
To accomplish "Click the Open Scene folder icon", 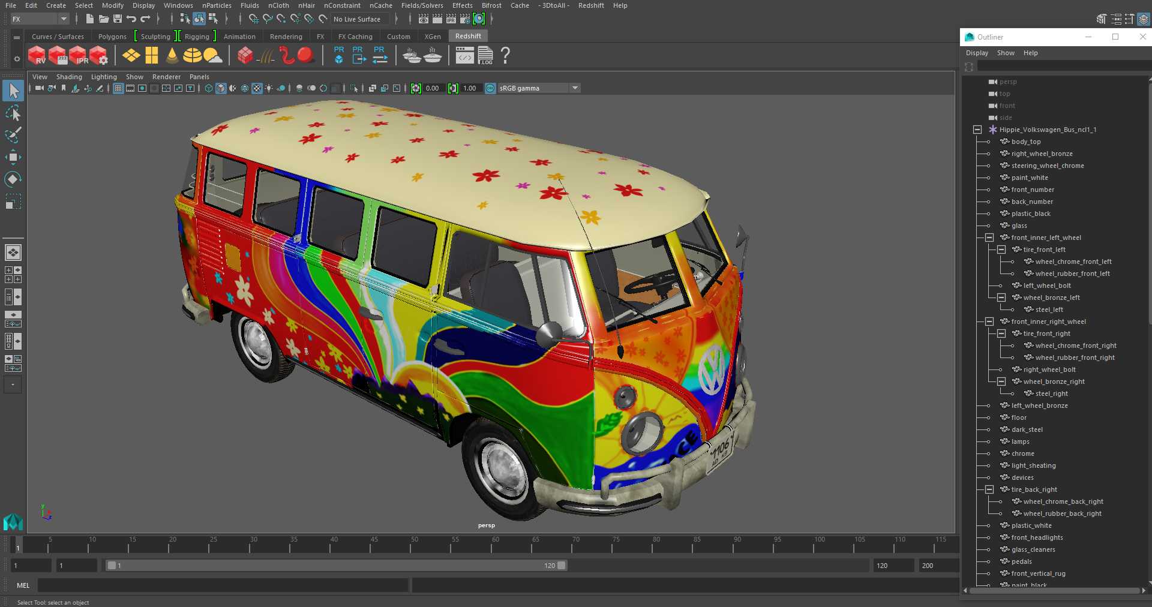I will point(103,19).
